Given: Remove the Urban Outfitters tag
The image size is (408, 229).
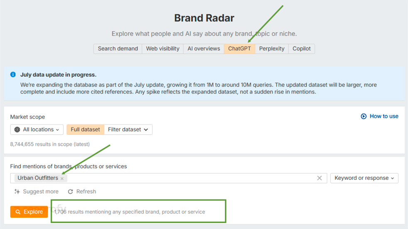Looking at the screenshot, I should [62, 179].
